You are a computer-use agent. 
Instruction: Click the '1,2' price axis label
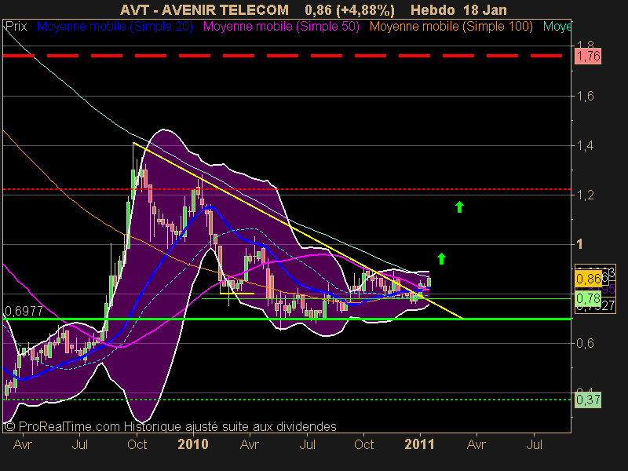585,195
